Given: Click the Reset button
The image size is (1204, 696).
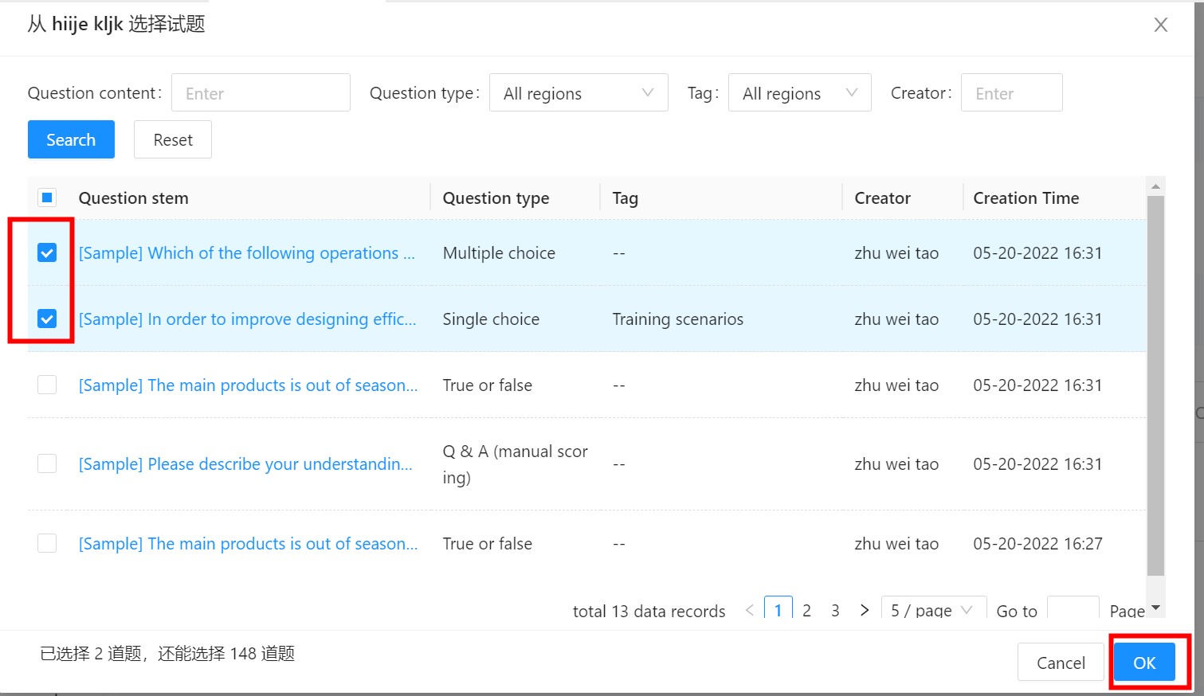Looking at the screenshot, I should tap(173, 139).
